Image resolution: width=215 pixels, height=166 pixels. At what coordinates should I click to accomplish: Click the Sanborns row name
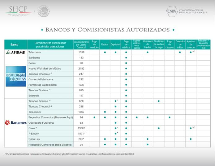pos(34,58)
